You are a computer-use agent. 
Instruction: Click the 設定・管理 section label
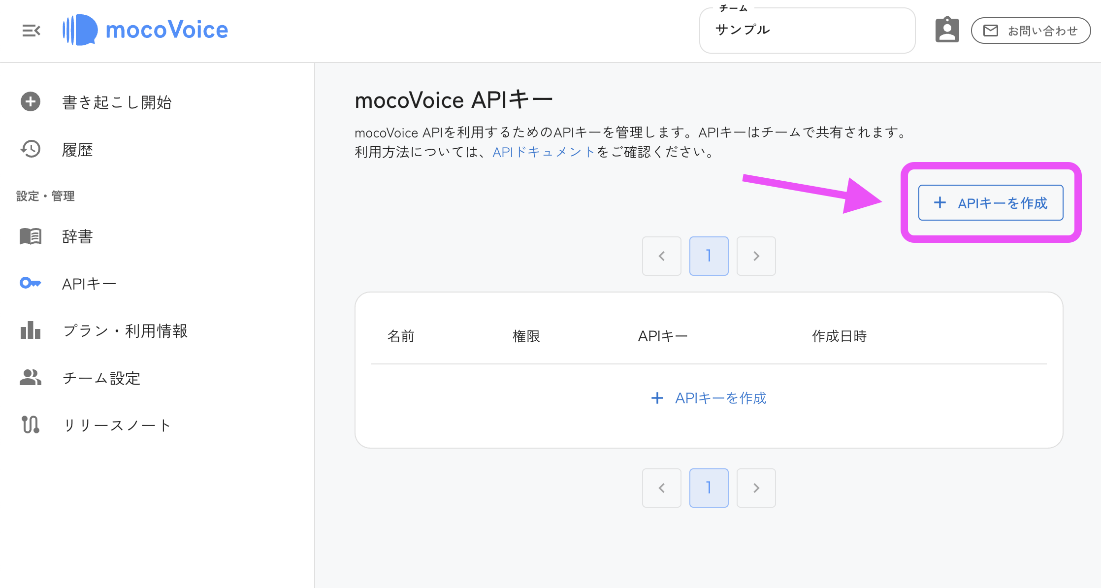(45, 196)
